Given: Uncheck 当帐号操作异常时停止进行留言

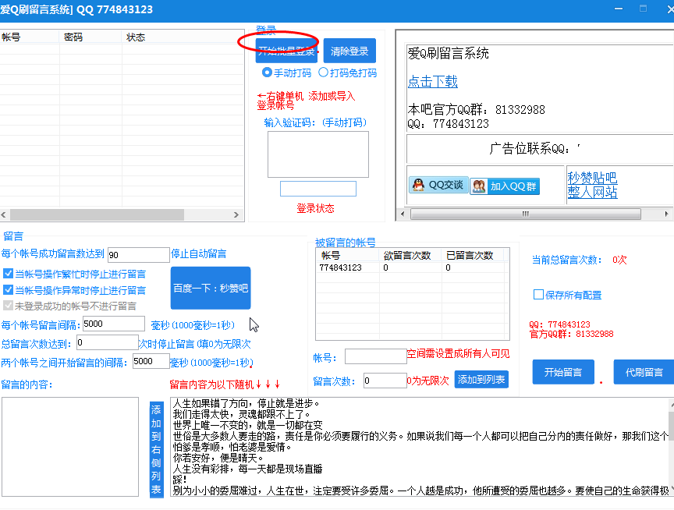Looking at the screenshot, I should click(x=8, y=290).
